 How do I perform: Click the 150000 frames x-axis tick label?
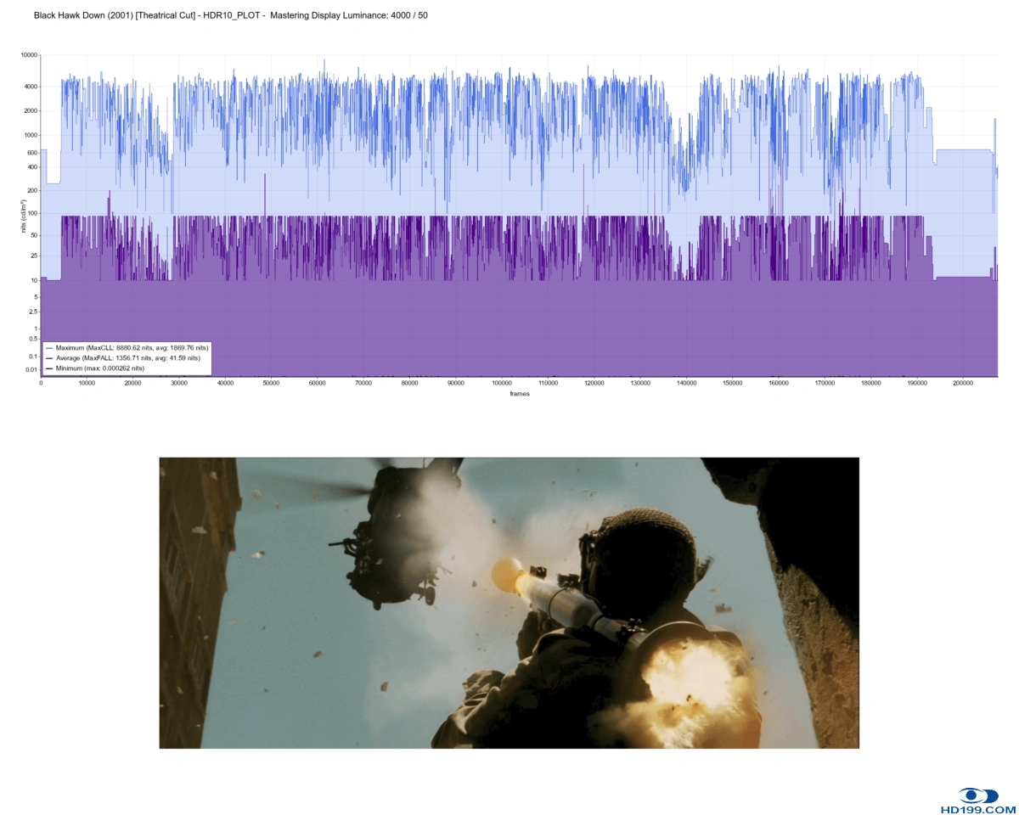click(732, 384)
